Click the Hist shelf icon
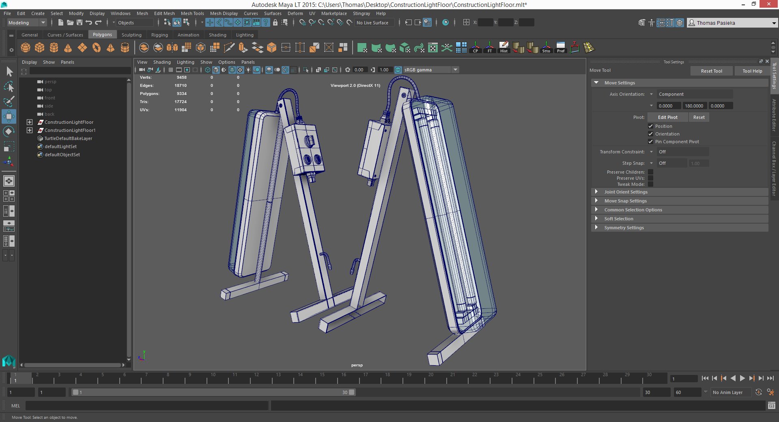 (x=504, y=47)
